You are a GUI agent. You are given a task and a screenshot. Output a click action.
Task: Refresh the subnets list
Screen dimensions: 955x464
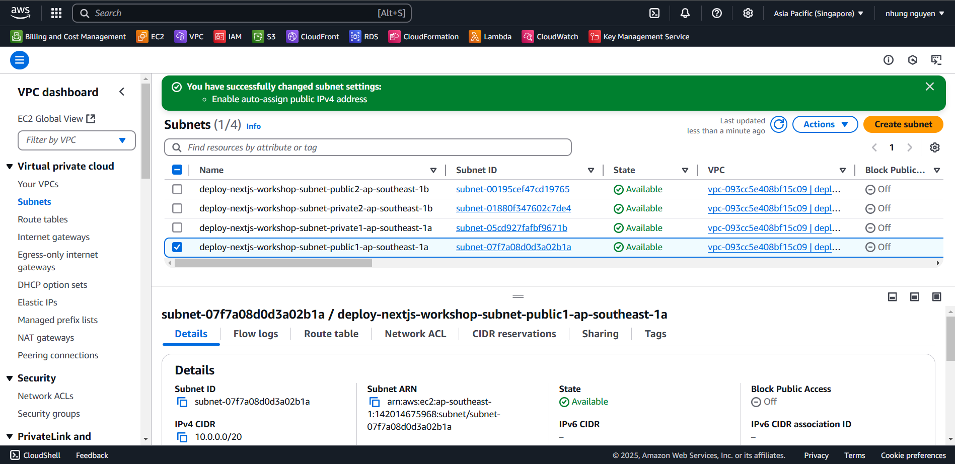coord(779,124)
